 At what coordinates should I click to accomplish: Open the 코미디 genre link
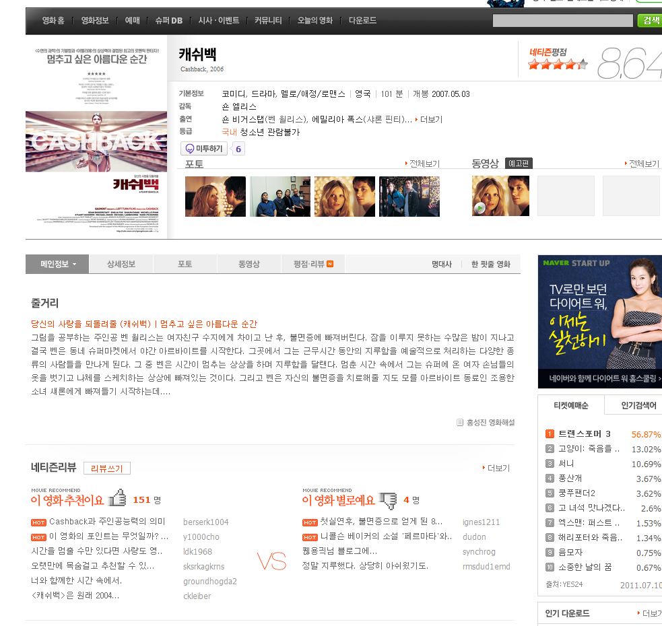coord(234,94)
